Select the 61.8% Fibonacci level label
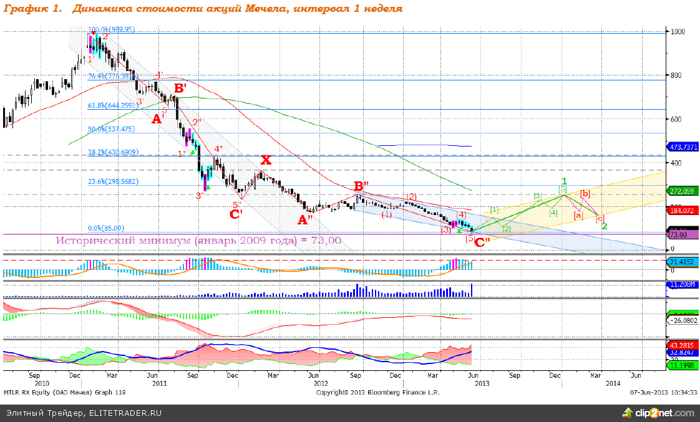The height and width of the screenshot is (422, 700). coord(122,106)
